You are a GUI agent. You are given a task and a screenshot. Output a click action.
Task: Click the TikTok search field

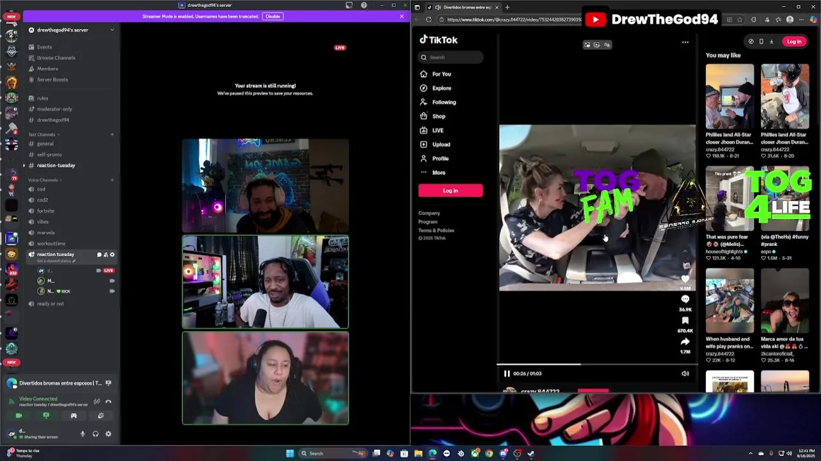451,57
